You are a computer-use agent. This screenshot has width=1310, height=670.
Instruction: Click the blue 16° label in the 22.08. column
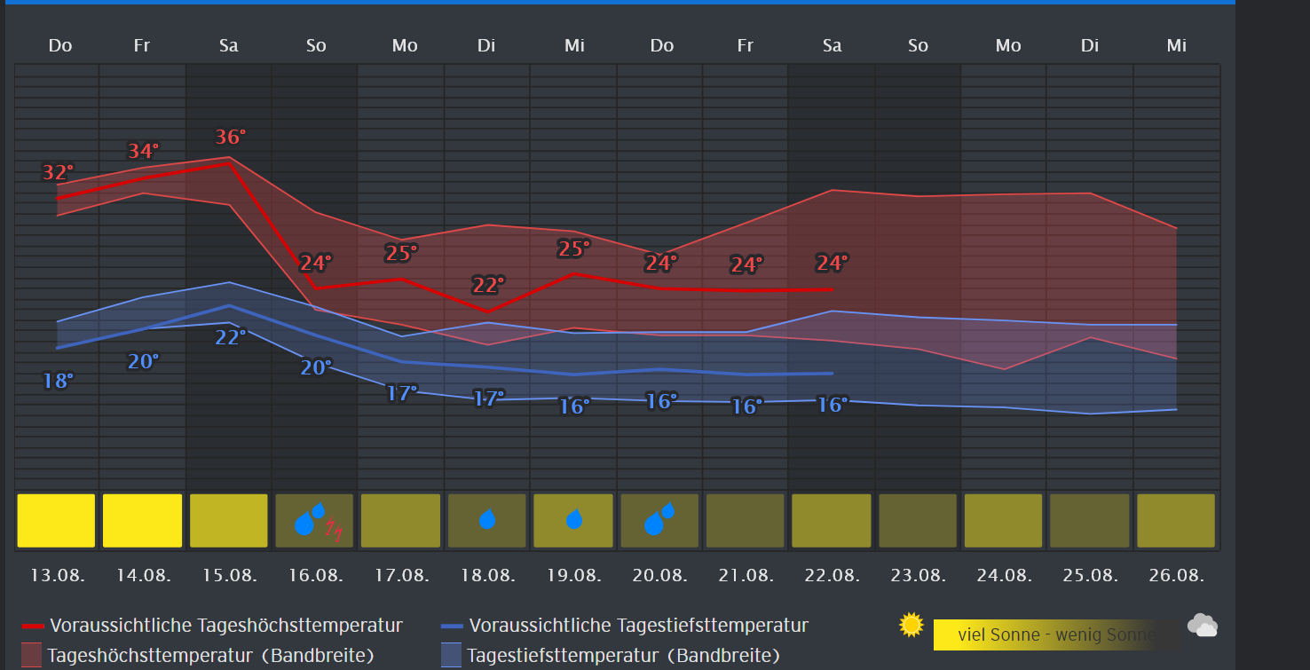[x=832, y=405]
